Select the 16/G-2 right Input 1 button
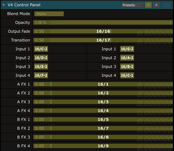The image size is (174, 151). click(x=127, y=49)
